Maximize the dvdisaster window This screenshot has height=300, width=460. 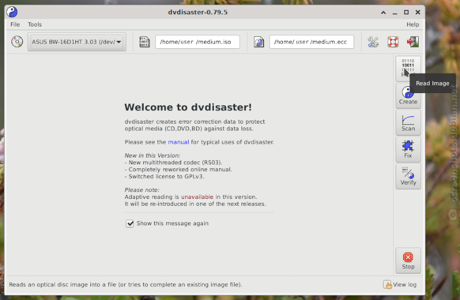click(x=407, y=12)
